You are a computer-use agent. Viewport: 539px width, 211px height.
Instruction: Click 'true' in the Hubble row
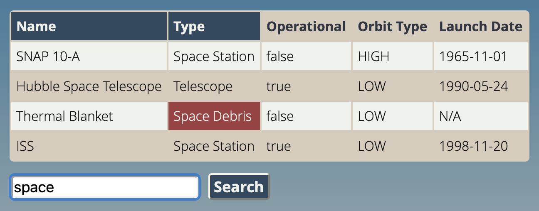(306, 86)
